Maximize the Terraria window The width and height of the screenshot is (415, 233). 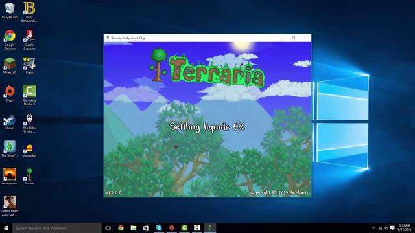(x=293, y=38)
